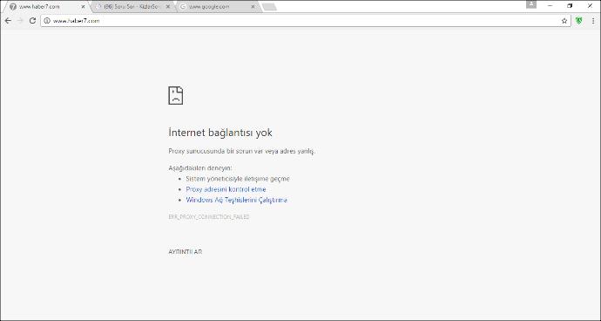Screen dimensions: 601x321
Task: Minimize the Chrome window
Action: coord(550,6)
